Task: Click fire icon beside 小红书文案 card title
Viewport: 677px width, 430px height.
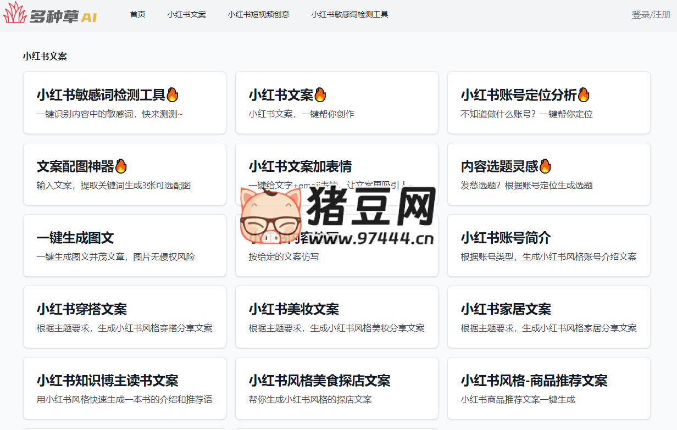Action: pyautogui.click(x=320, y=94)
